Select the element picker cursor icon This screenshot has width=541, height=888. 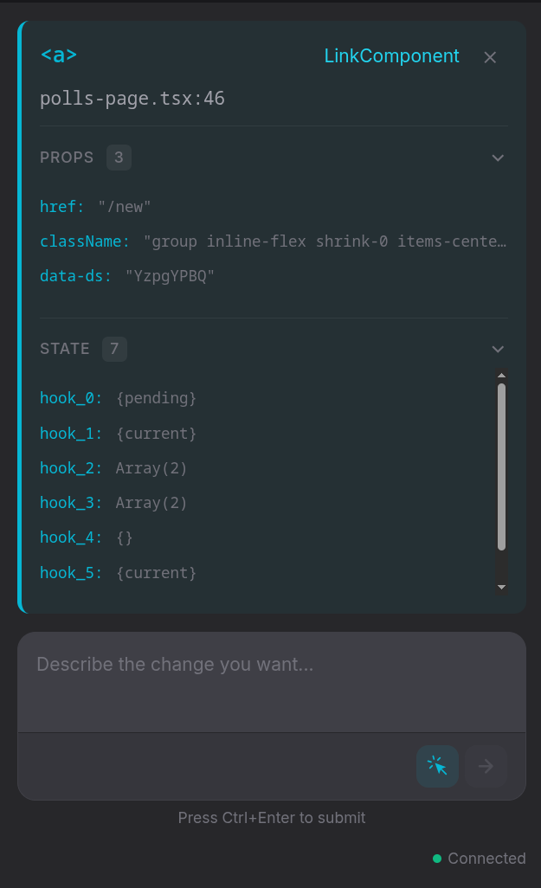pyautogui.click(x=437, y=766)
